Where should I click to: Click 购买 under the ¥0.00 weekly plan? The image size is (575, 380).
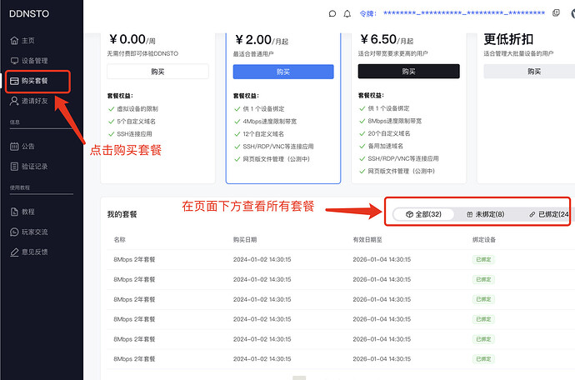coord(157,72)
